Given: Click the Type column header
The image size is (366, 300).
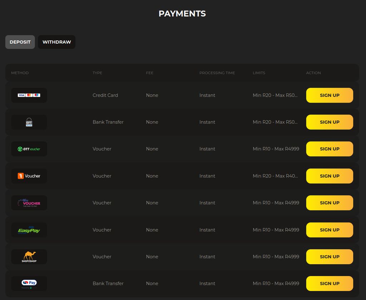Looking at the screenshot, I should pyautogui.click(x=97, y=73).
